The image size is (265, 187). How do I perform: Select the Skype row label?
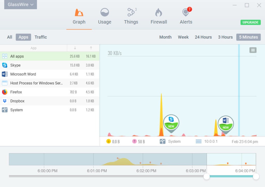(x=15, y=65)
